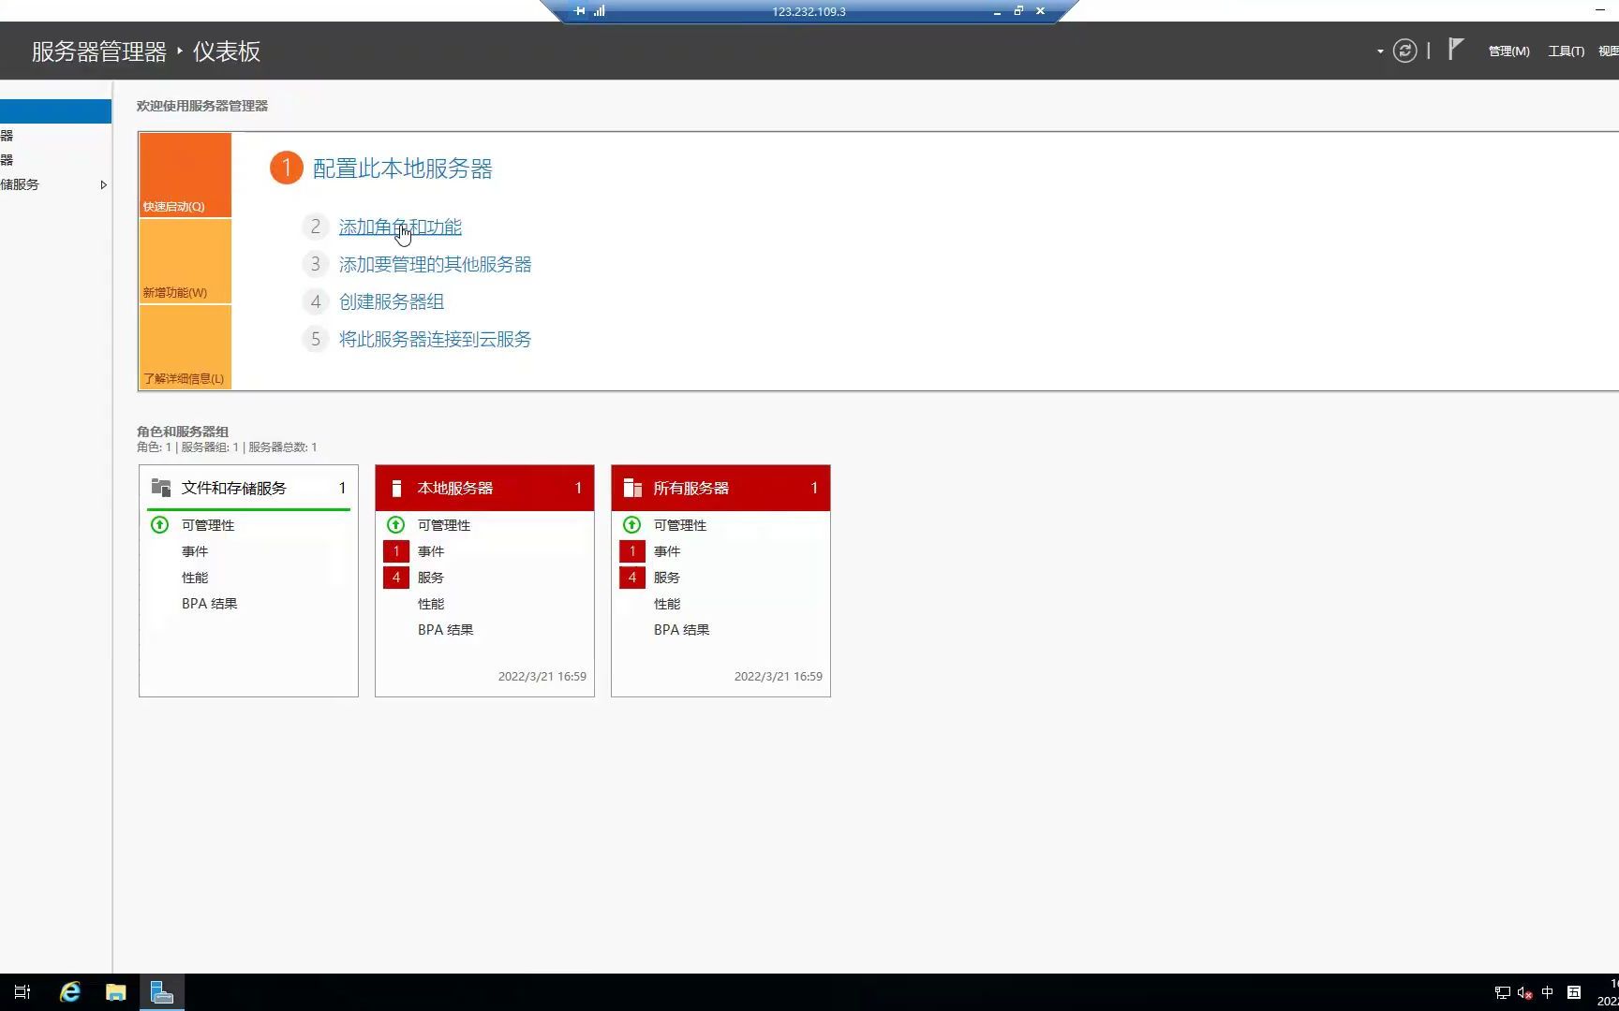This screenshot has height=1011, width=1619.
Task: Switch input method via 中 tray icon
Action: coord(1549,992)
